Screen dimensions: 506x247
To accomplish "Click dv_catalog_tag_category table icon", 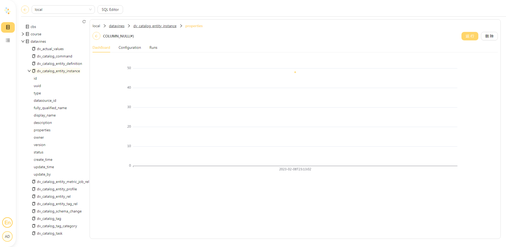I will tap(34, 226).
